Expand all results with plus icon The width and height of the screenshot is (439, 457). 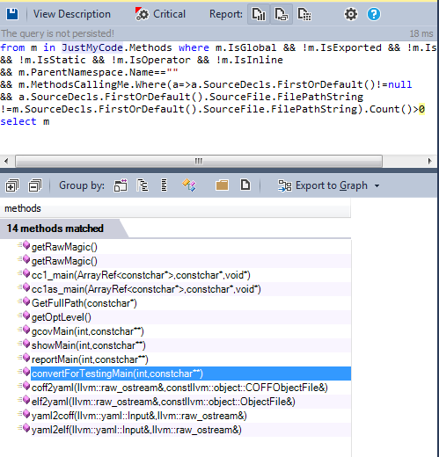pyautogui.click(x=11, y=185)
